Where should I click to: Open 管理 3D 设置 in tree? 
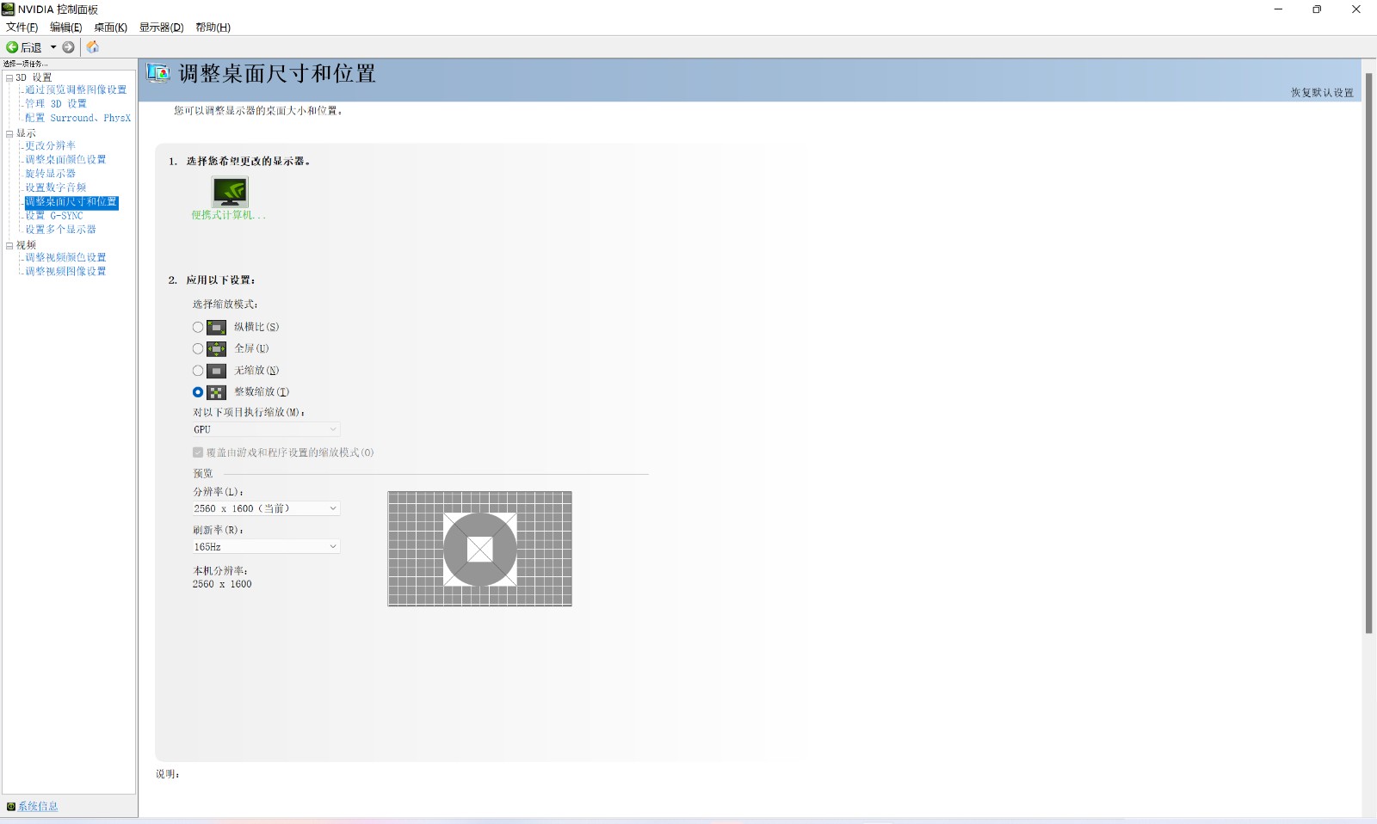[56, 103]
